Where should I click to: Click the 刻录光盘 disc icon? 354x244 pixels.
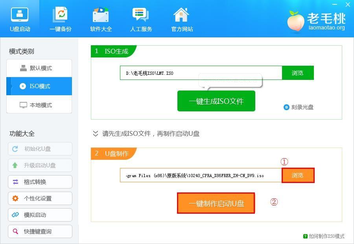tap(286, 107)
